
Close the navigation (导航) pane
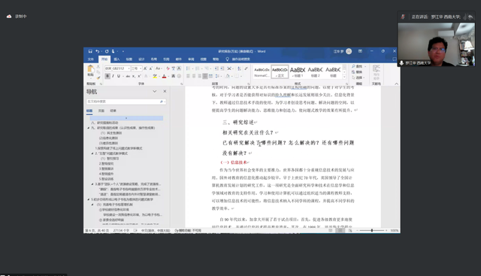click(x=165, y=92)
